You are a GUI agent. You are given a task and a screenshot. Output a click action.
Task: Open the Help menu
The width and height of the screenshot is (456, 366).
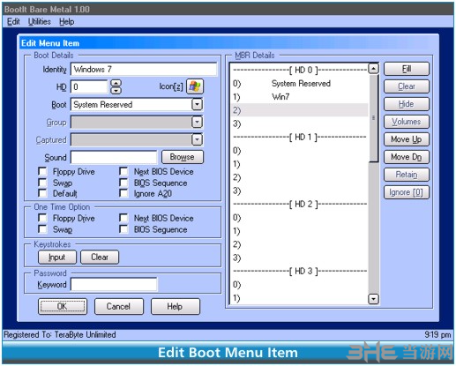click(67, 22)
